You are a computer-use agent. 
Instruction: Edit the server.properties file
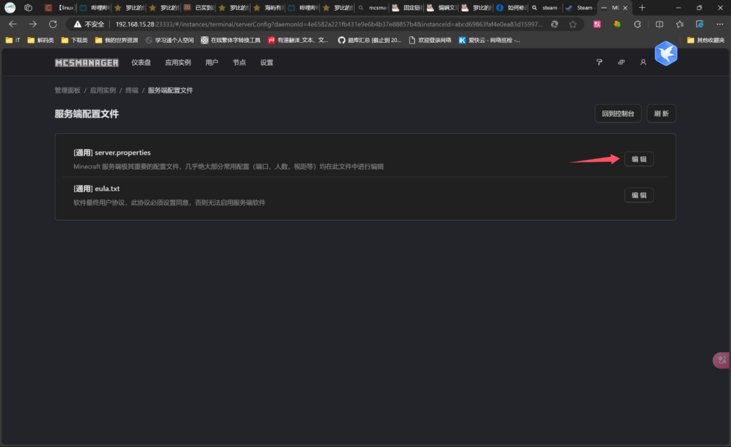click(x=638, y=159)
